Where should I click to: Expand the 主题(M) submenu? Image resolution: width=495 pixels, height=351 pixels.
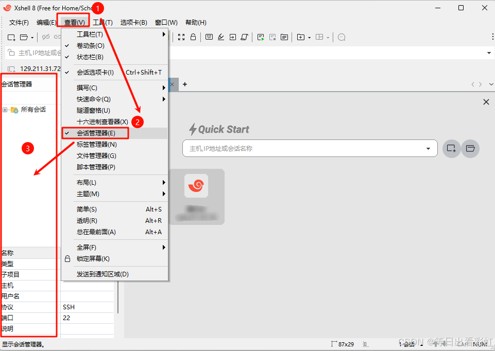pos(115,194)
